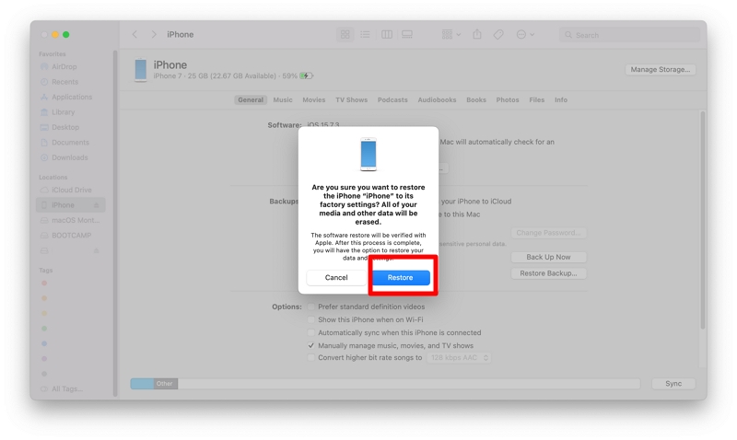Open Library in the sidebar
The height and width of the screenshot is (440, 737).
pyautogui.click(x=63, y=111)
